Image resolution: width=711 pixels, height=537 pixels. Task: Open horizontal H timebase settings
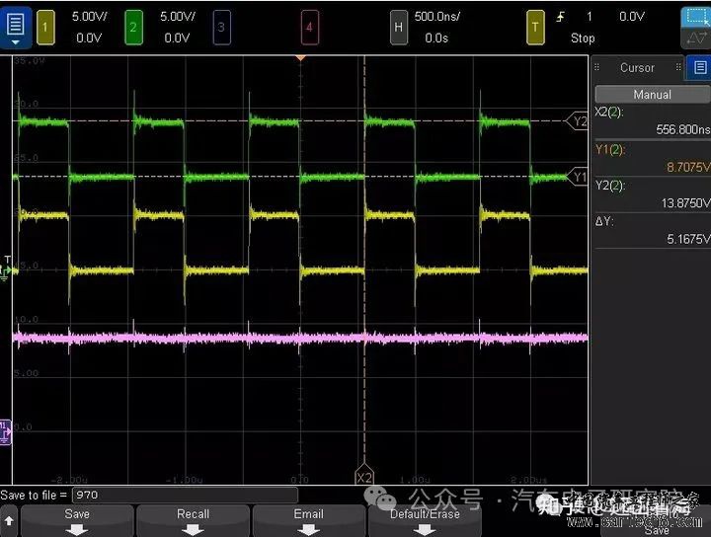399,28
